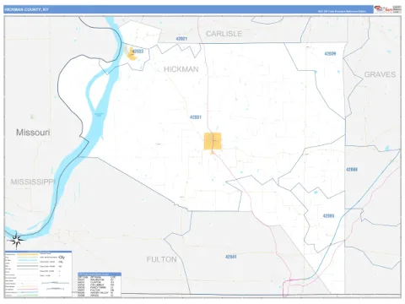Select the FULTON county label

click(161, 259)
